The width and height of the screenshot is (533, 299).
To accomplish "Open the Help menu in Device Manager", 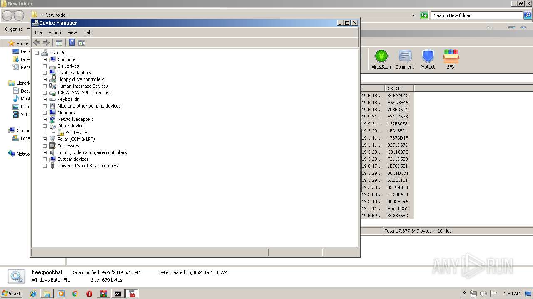I will click(87, 32).
